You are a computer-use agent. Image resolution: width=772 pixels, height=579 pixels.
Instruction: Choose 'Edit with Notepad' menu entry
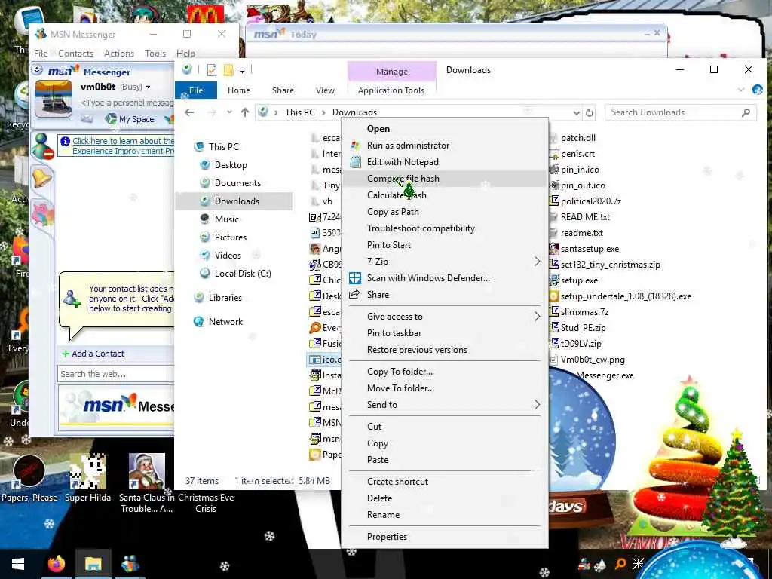403,162
